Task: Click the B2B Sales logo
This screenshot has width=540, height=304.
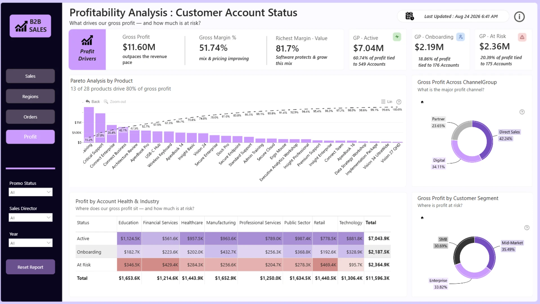Action: click(x=30, y=26)
